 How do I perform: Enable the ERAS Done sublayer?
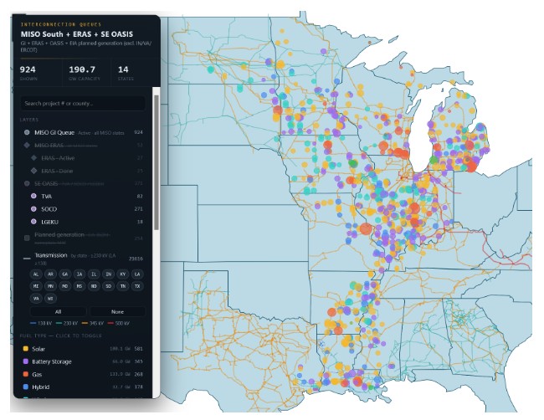86,171
